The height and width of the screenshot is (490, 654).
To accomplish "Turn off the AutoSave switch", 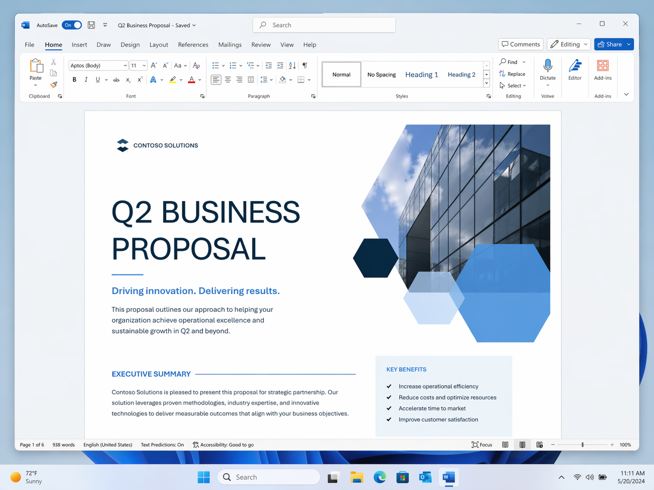I will (x=72, y=25).
